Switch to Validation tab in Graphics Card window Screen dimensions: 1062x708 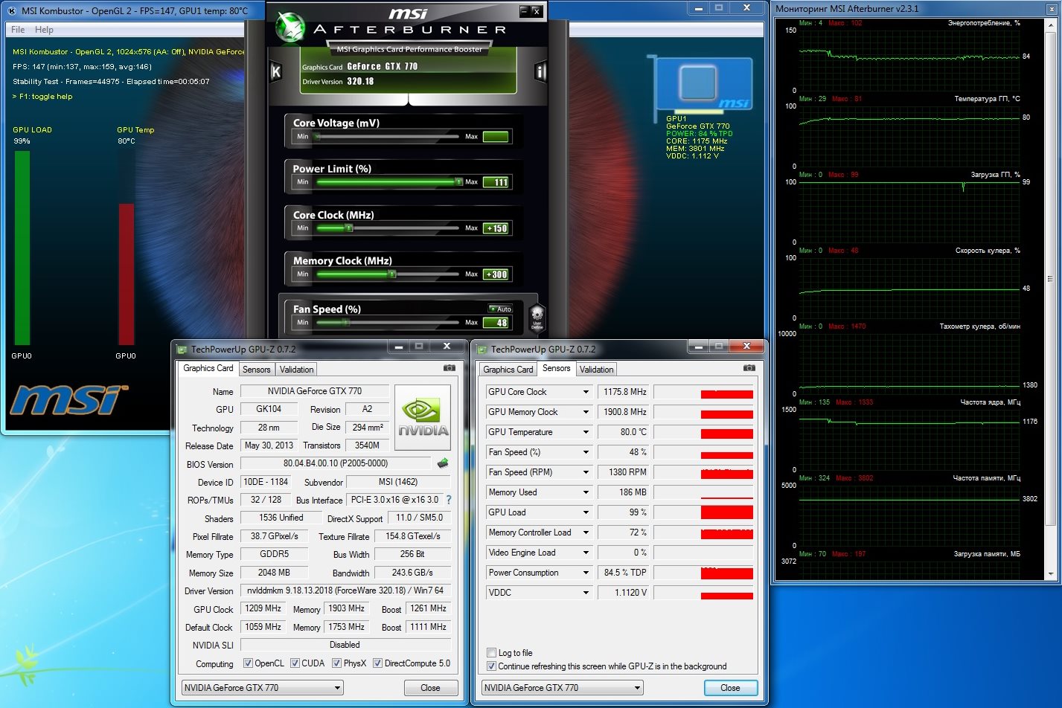coord(297,370)
